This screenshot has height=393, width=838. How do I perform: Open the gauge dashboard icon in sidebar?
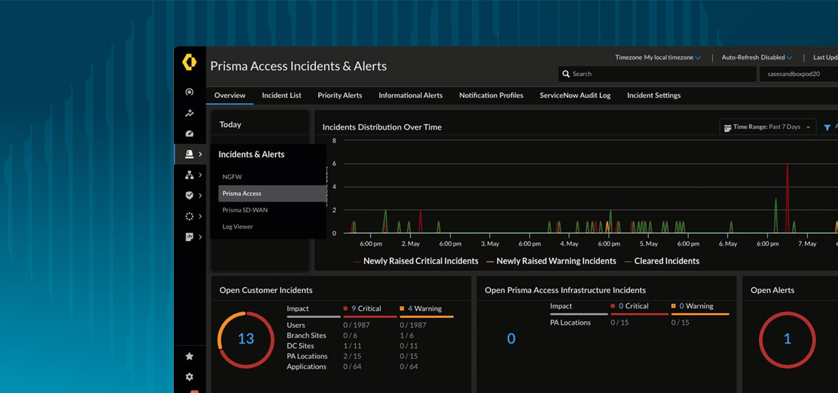pyautogui.click(x=189, y=134)
